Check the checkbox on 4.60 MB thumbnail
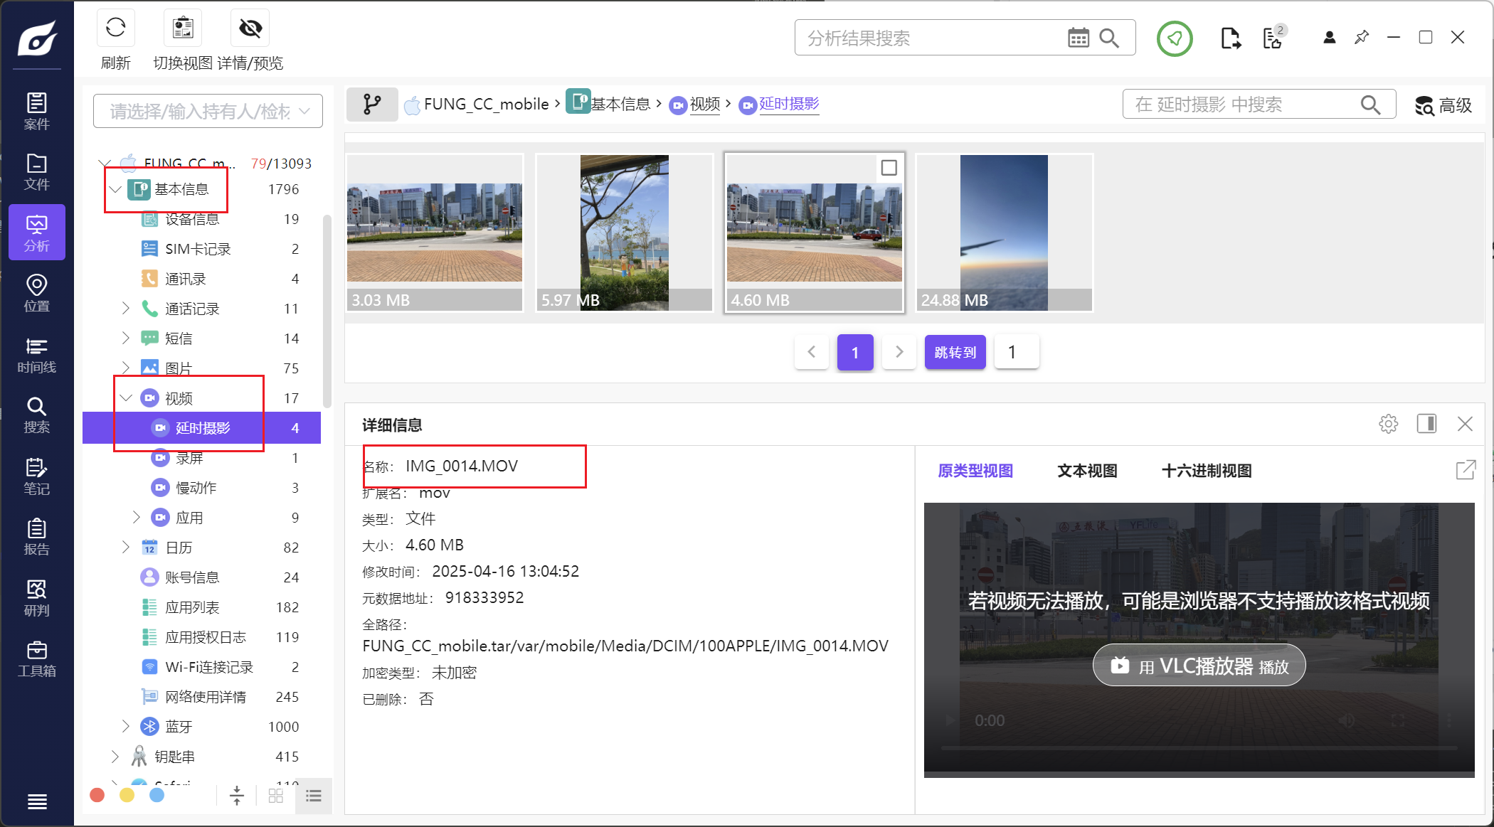 [x=889, y=168]
